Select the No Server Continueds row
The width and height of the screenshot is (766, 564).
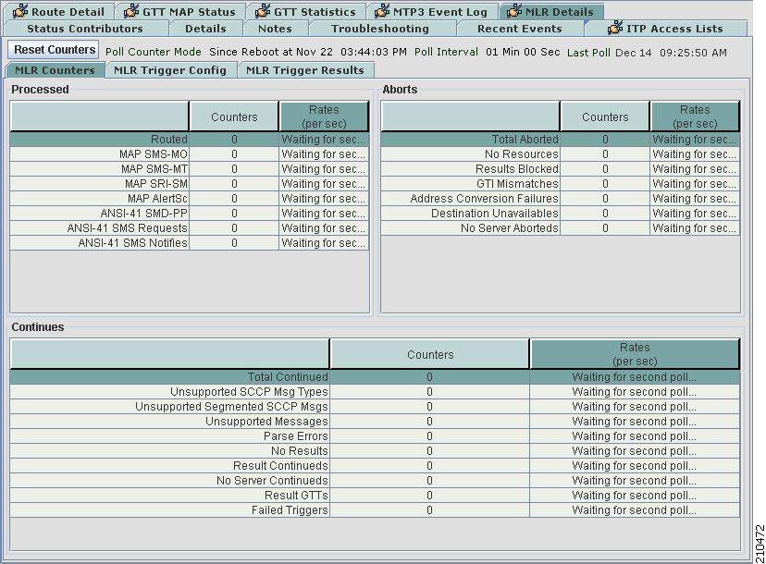click(375, 481)
